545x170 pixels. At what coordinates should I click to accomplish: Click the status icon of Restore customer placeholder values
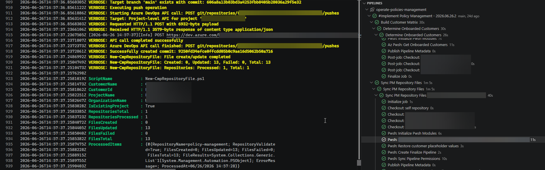click(384, 146)
